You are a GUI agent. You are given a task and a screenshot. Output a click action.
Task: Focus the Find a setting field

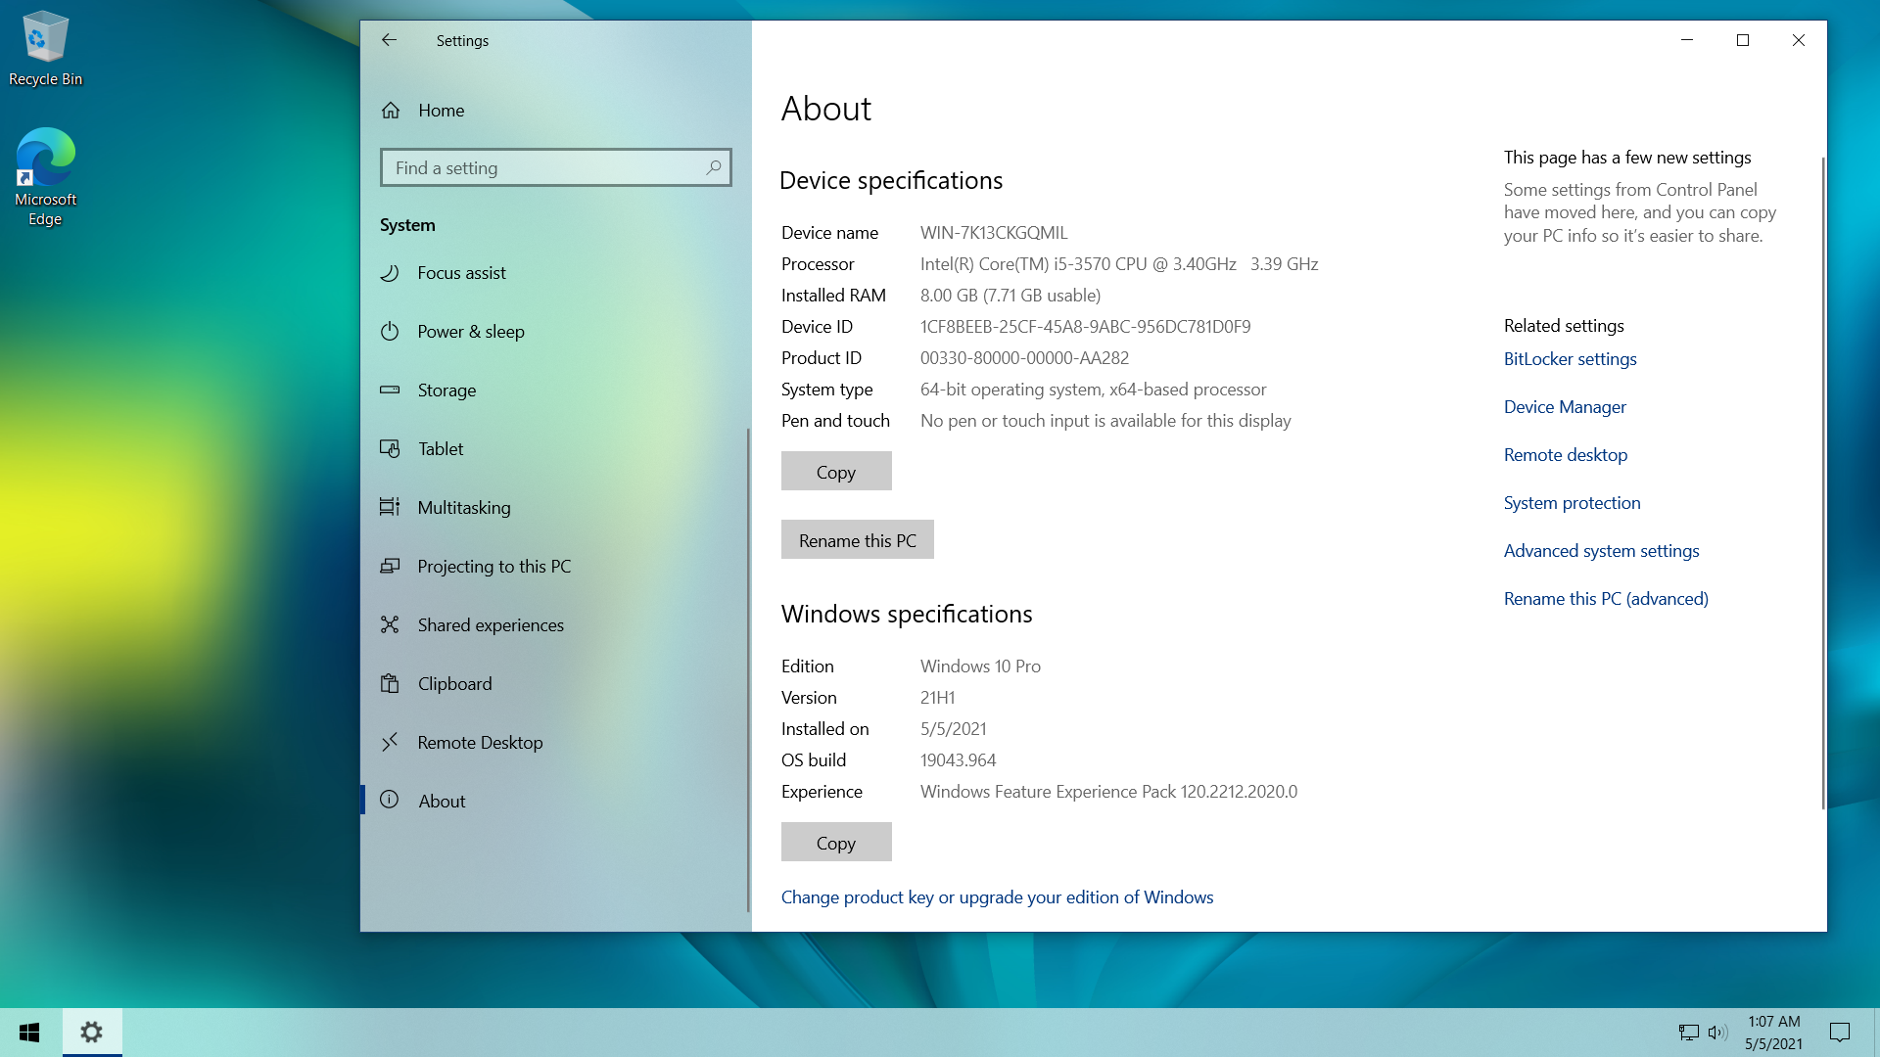pyautogui.click(x=543, y=168)
